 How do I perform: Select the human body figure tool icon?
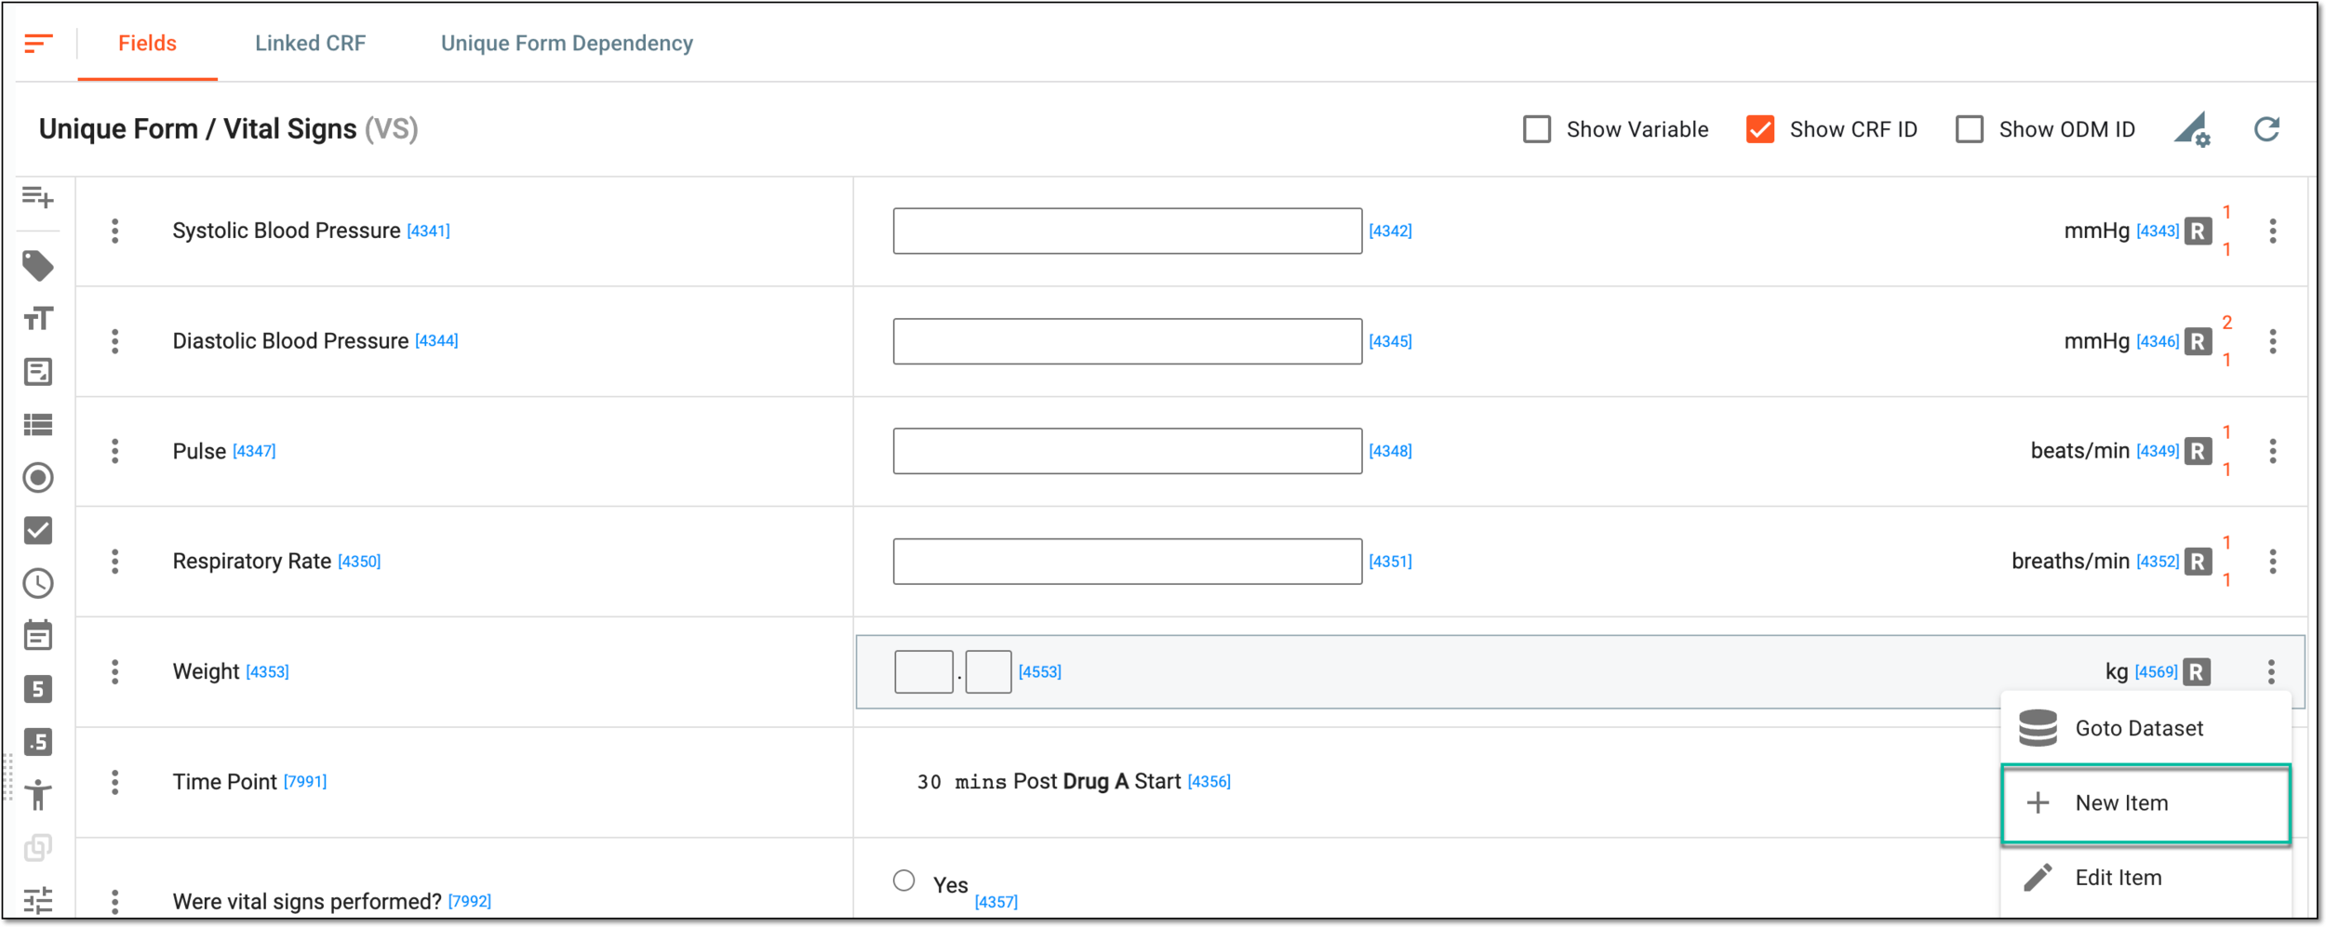point(38,795)
